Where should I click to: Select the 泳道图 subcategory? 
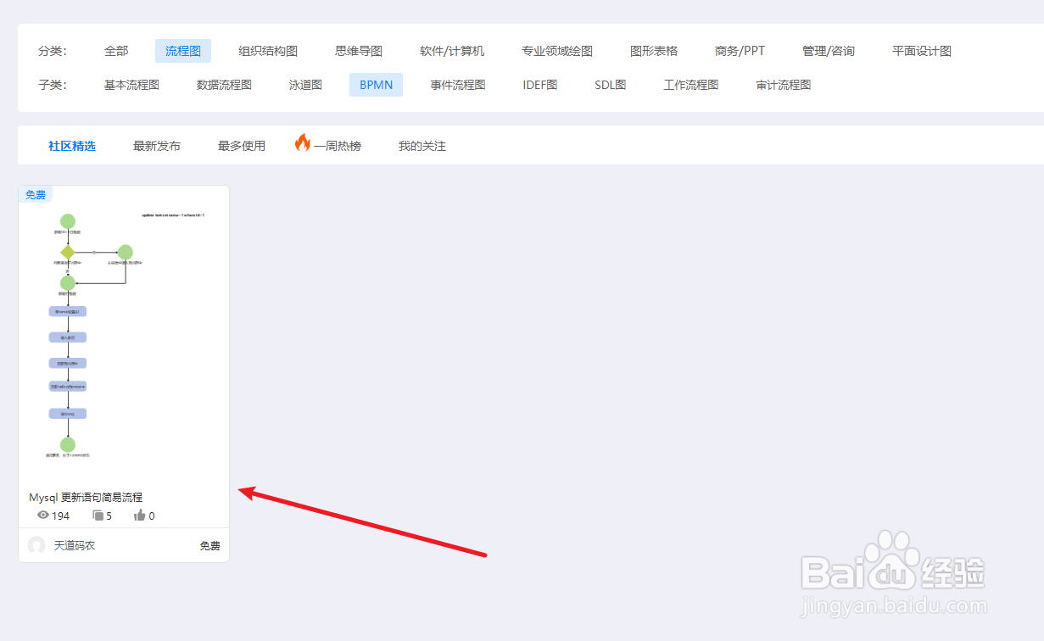(305, 84)
